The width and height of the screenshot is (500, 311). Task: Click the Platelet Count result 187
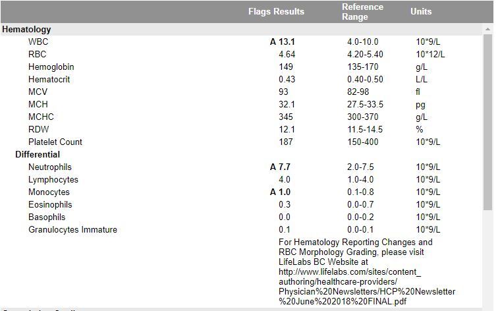coord(286,142)
